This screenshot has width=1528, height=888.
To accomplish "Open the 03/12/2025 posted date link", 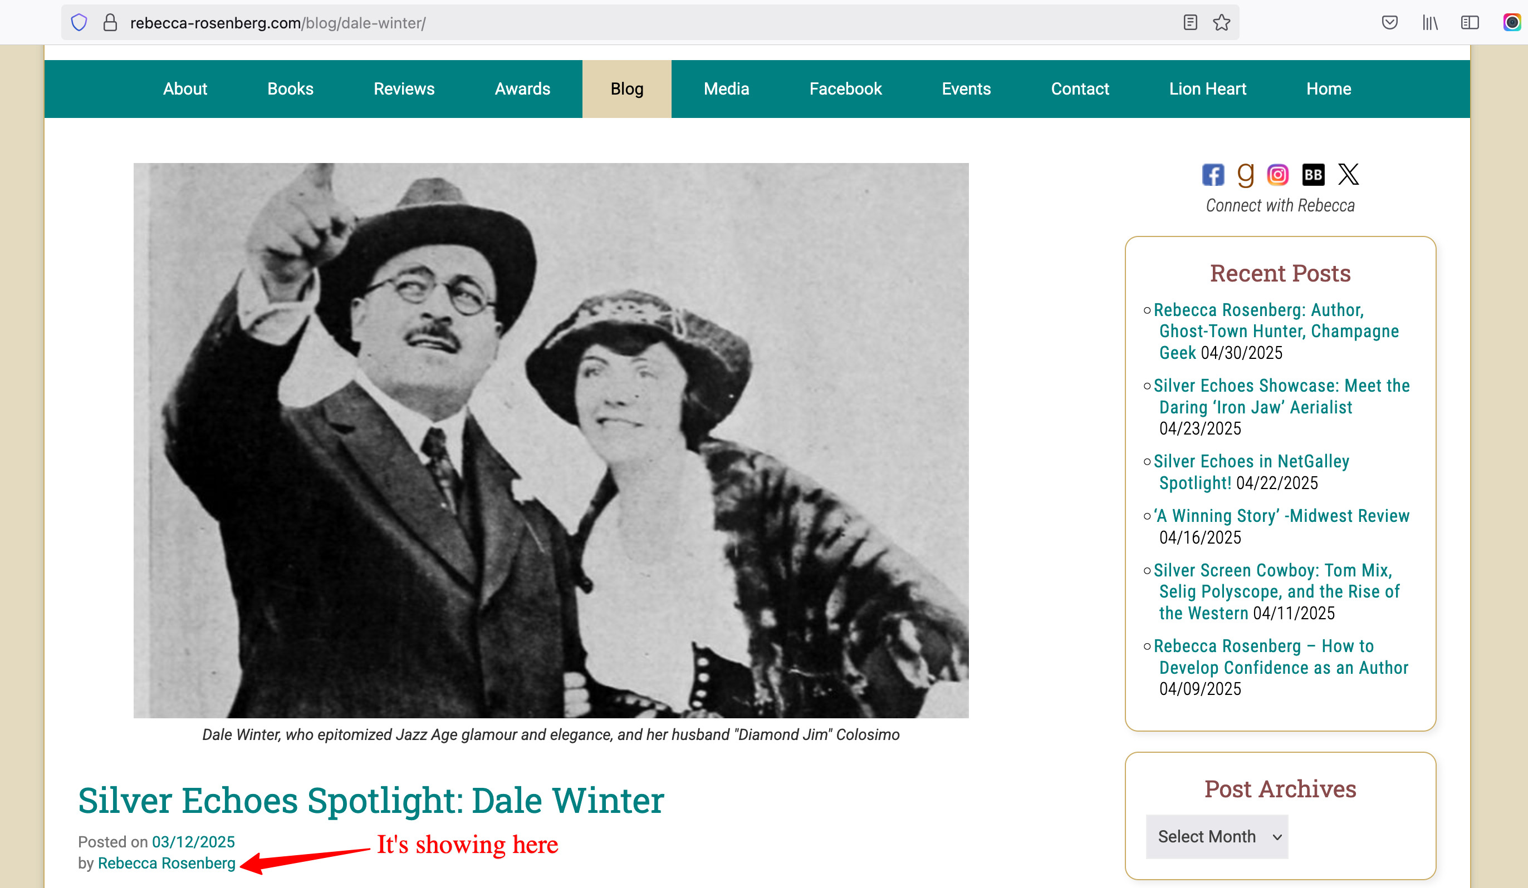I will [x=193, y=842].
